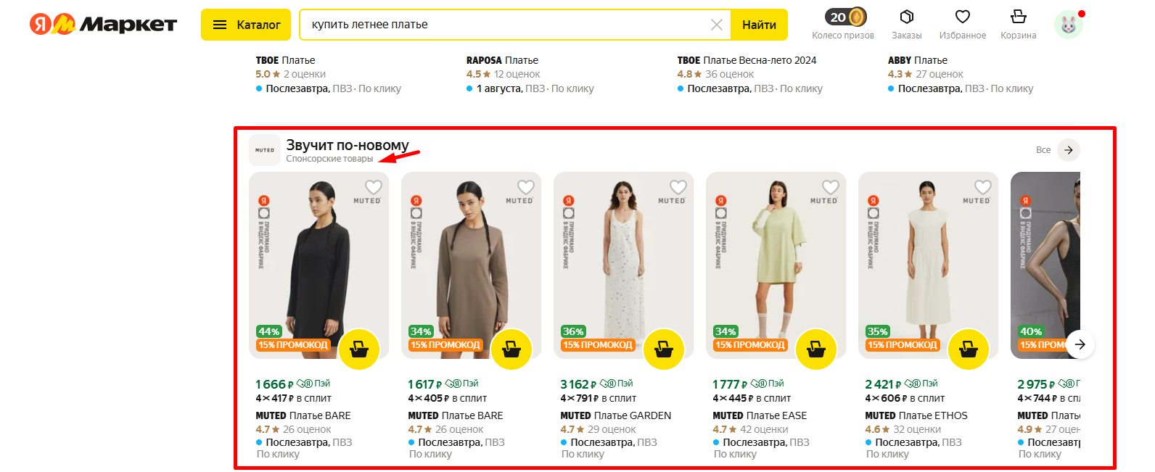Open the Заказы box icon

pyautogui.click(x=906, y=17)
